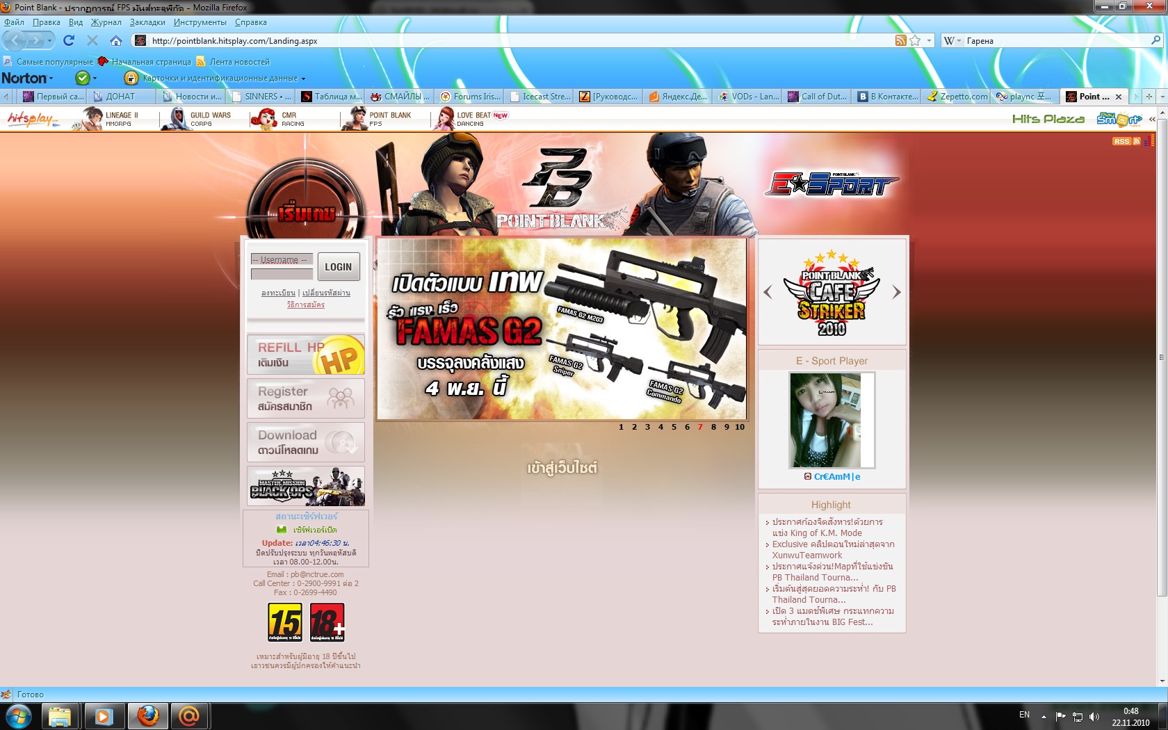Screen dimensions: 1168x730
Task: Open the Файл menu
Action: coord(14,22)
